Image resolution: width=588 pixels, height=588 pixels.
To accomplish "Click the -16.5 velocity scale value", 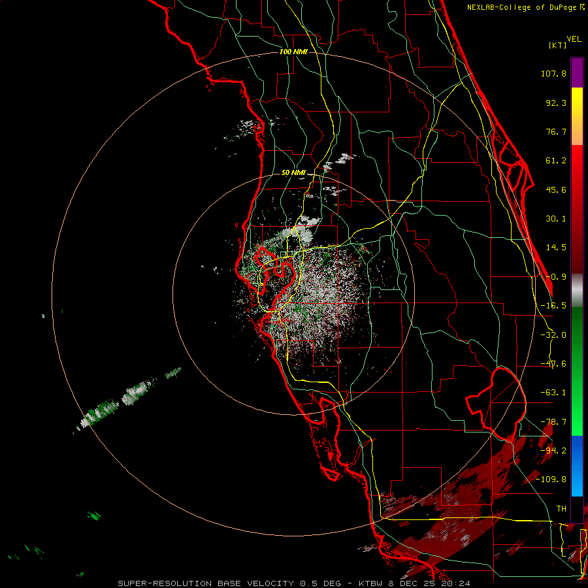I will tap(553, 306).
